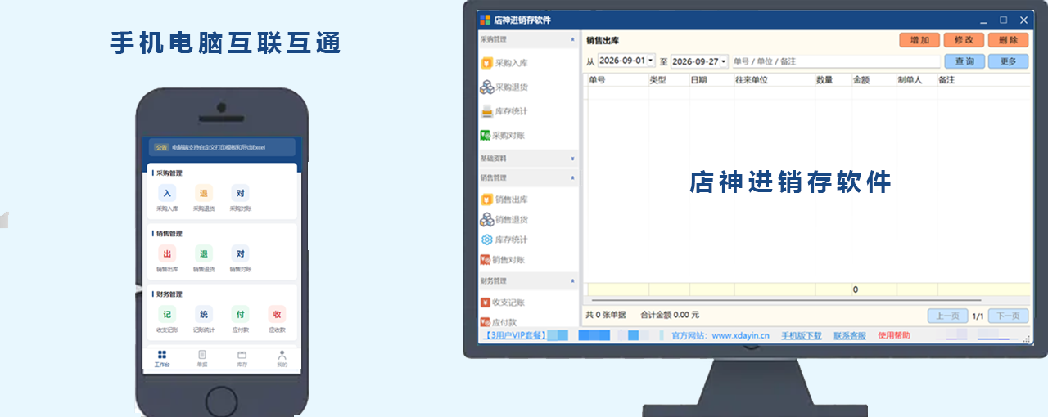Click the 增加 button

click(x=919, y=40)
